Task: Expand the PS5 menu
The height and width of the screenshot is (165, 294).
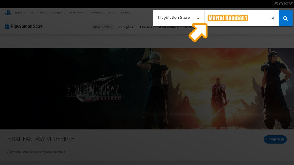Action: [x=33, y=13]
